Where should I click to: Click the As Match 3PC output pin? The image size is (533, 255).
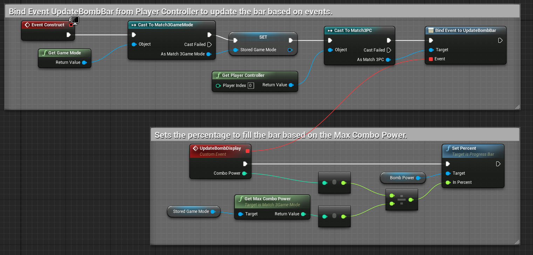pyautogui.click(x=388, y=60)
